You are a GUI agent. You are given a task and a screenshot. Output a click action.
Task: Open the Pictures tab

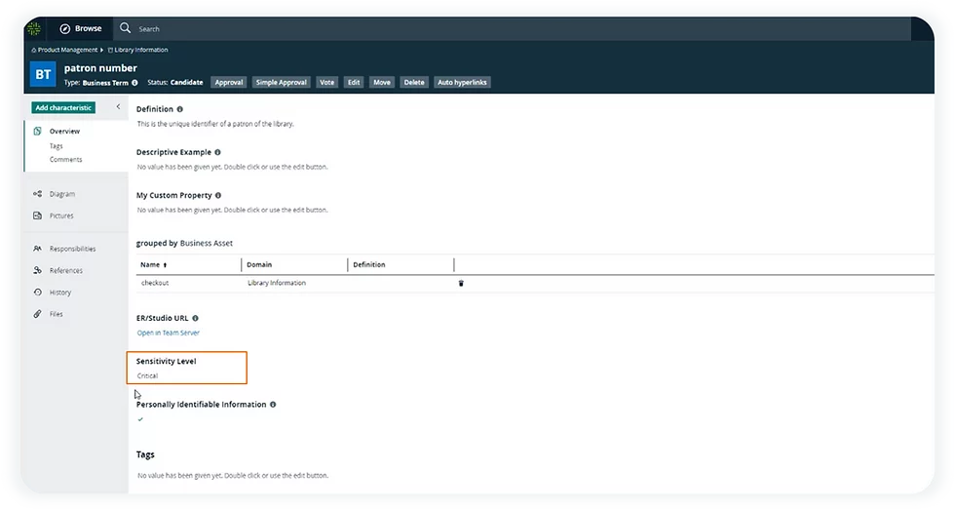[x=61, y=216]
